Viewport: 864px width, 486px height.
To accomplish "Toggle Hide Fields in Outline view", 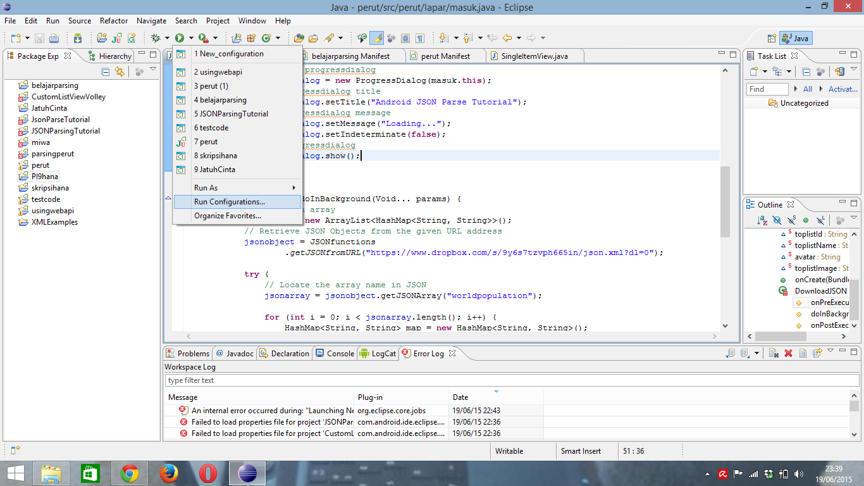I will pyautogui.click(x=777, y=220).
